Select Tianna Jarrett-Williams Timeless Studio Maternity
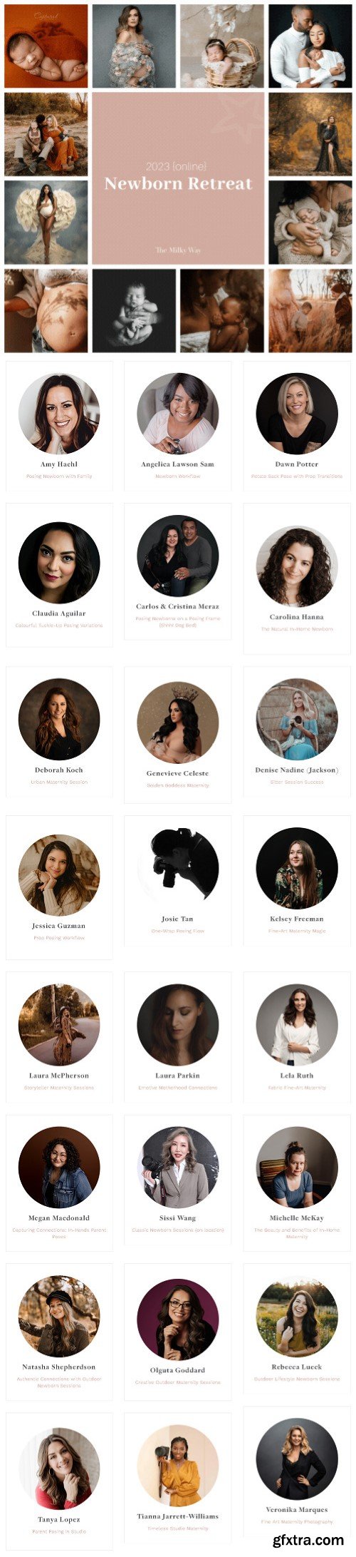The height and width of the screenshot is (1557, 356). 178,1528
